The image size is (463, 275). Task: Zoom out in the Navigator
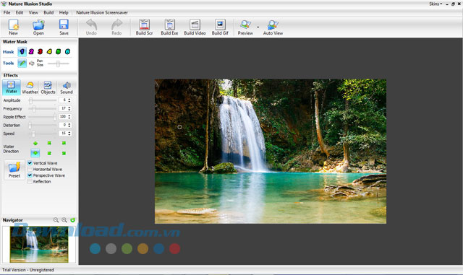(56, 220)
